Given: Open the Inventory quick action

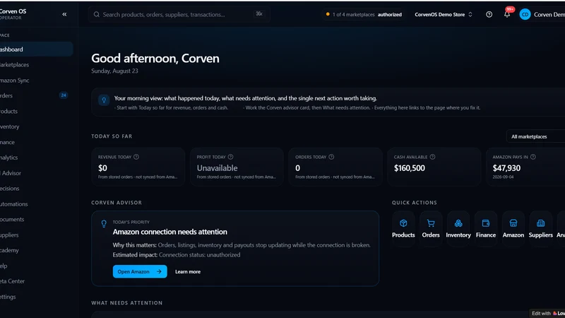Looking at the screenshot, I should [x=458, y=228].
